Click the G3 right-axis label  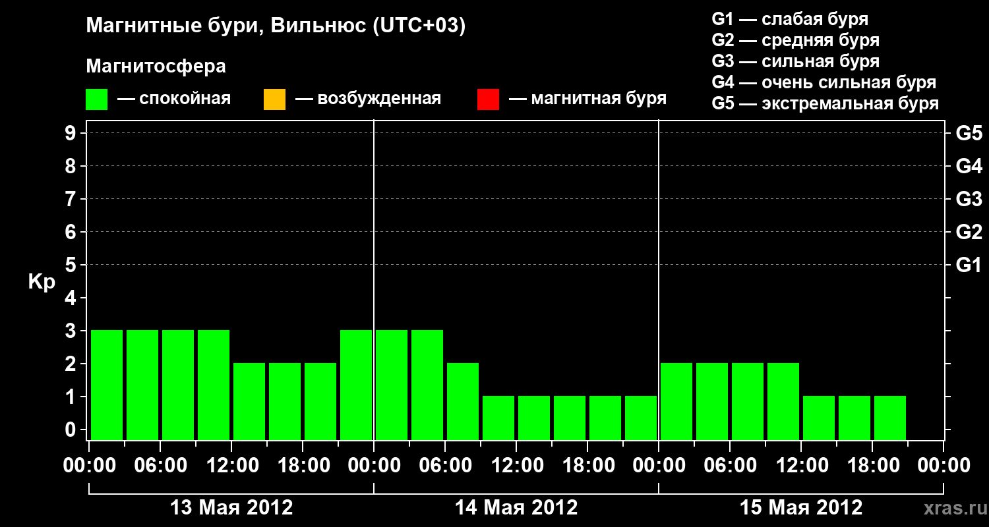969,199
